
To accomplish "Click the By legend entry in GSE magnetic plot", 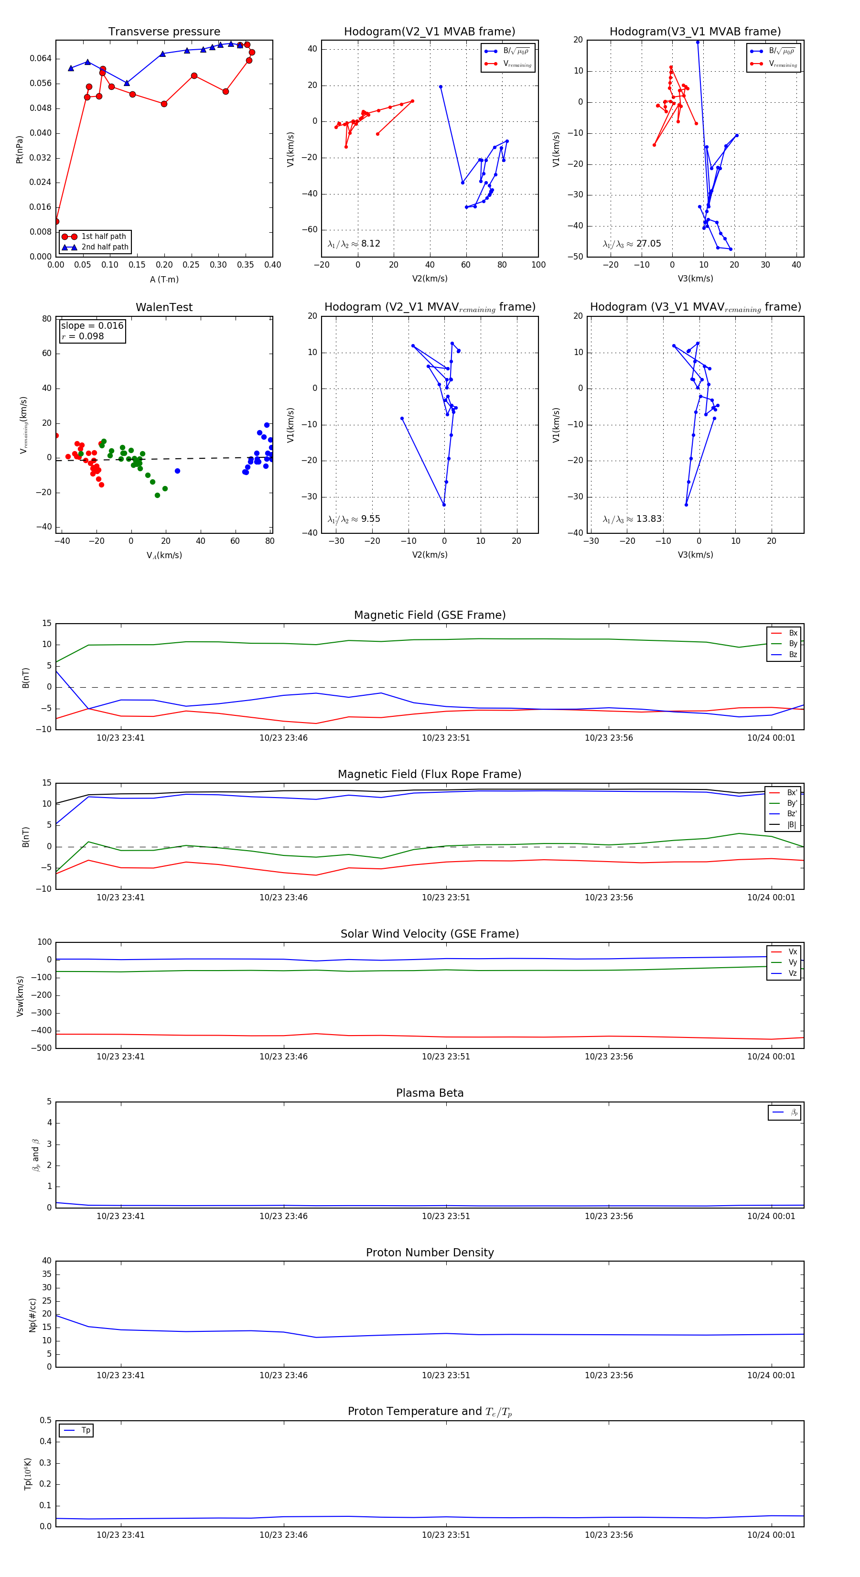I will coord(784,643).
